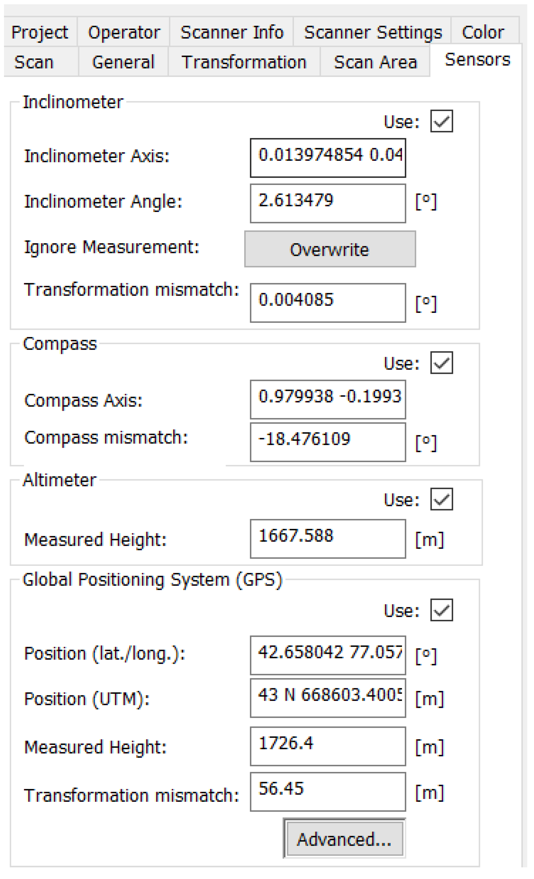Toggle the GPS Use checkbox
The image size is (534, 879).
[441, 610]
